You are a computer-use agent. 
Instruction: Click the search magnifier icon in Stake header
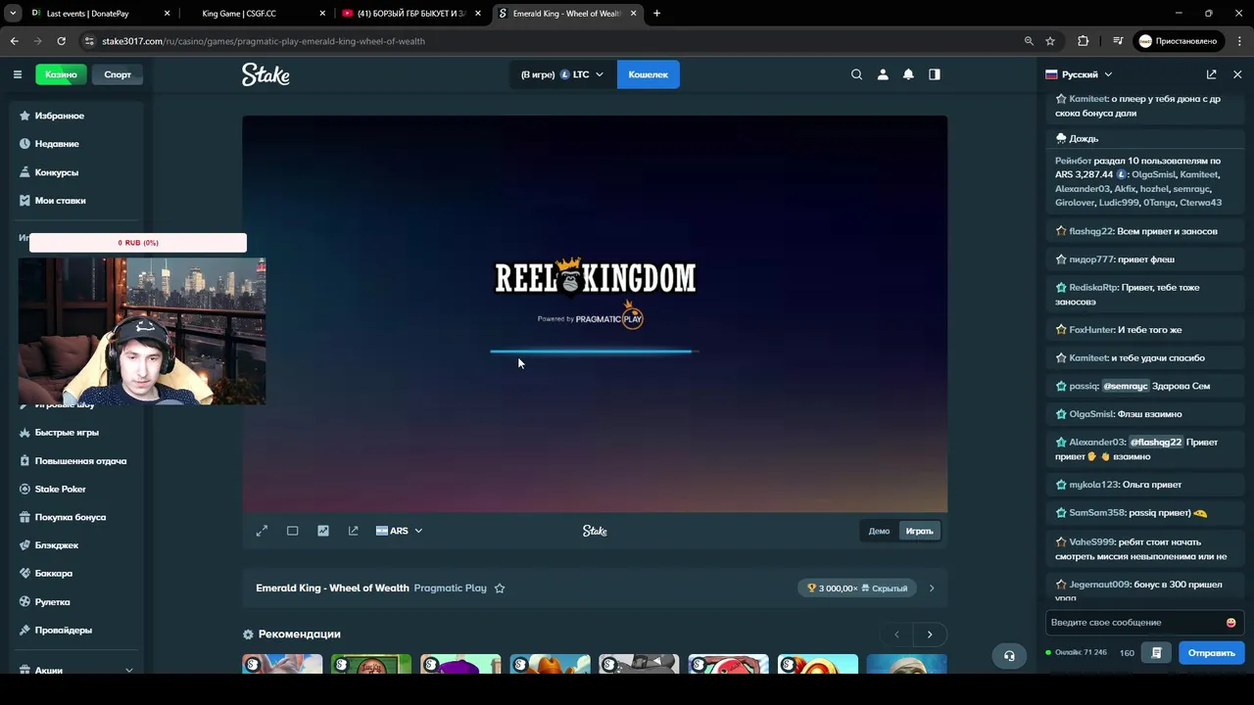tap(856, 74)
